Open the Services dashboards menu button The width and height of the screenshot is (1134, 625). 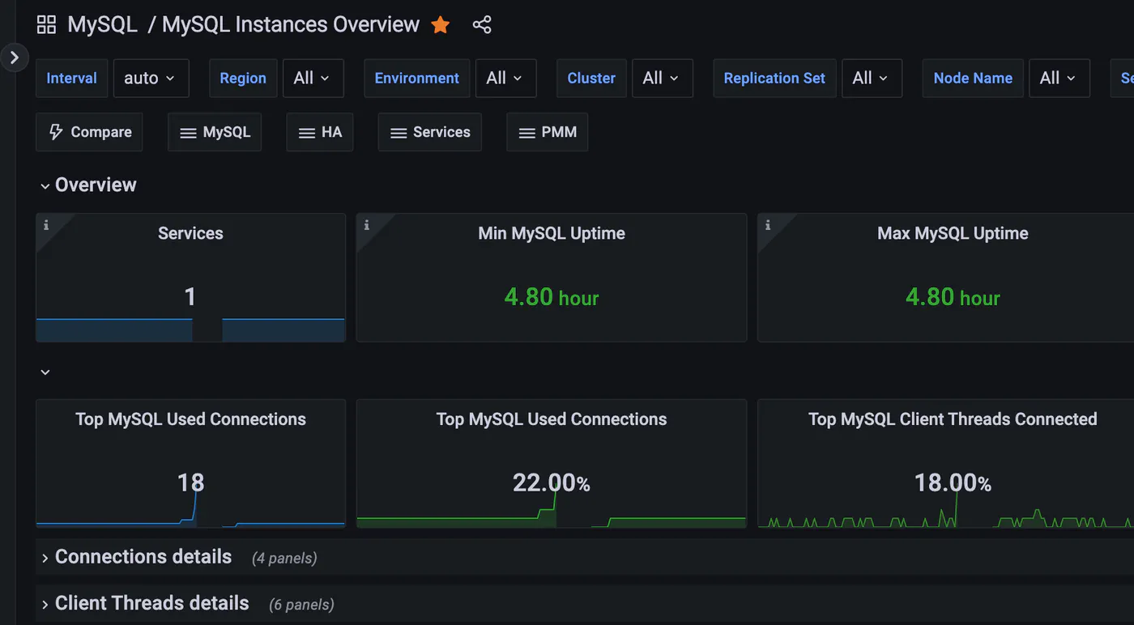point(430,132)
